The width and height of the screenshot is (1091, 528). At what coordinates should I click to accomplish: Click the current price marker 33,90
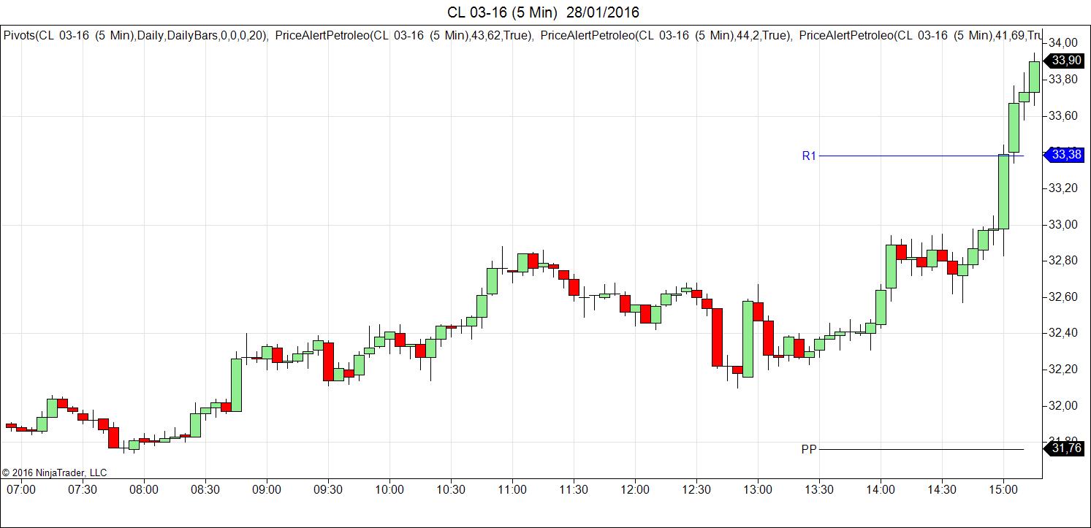click(x=1065, y=61)
